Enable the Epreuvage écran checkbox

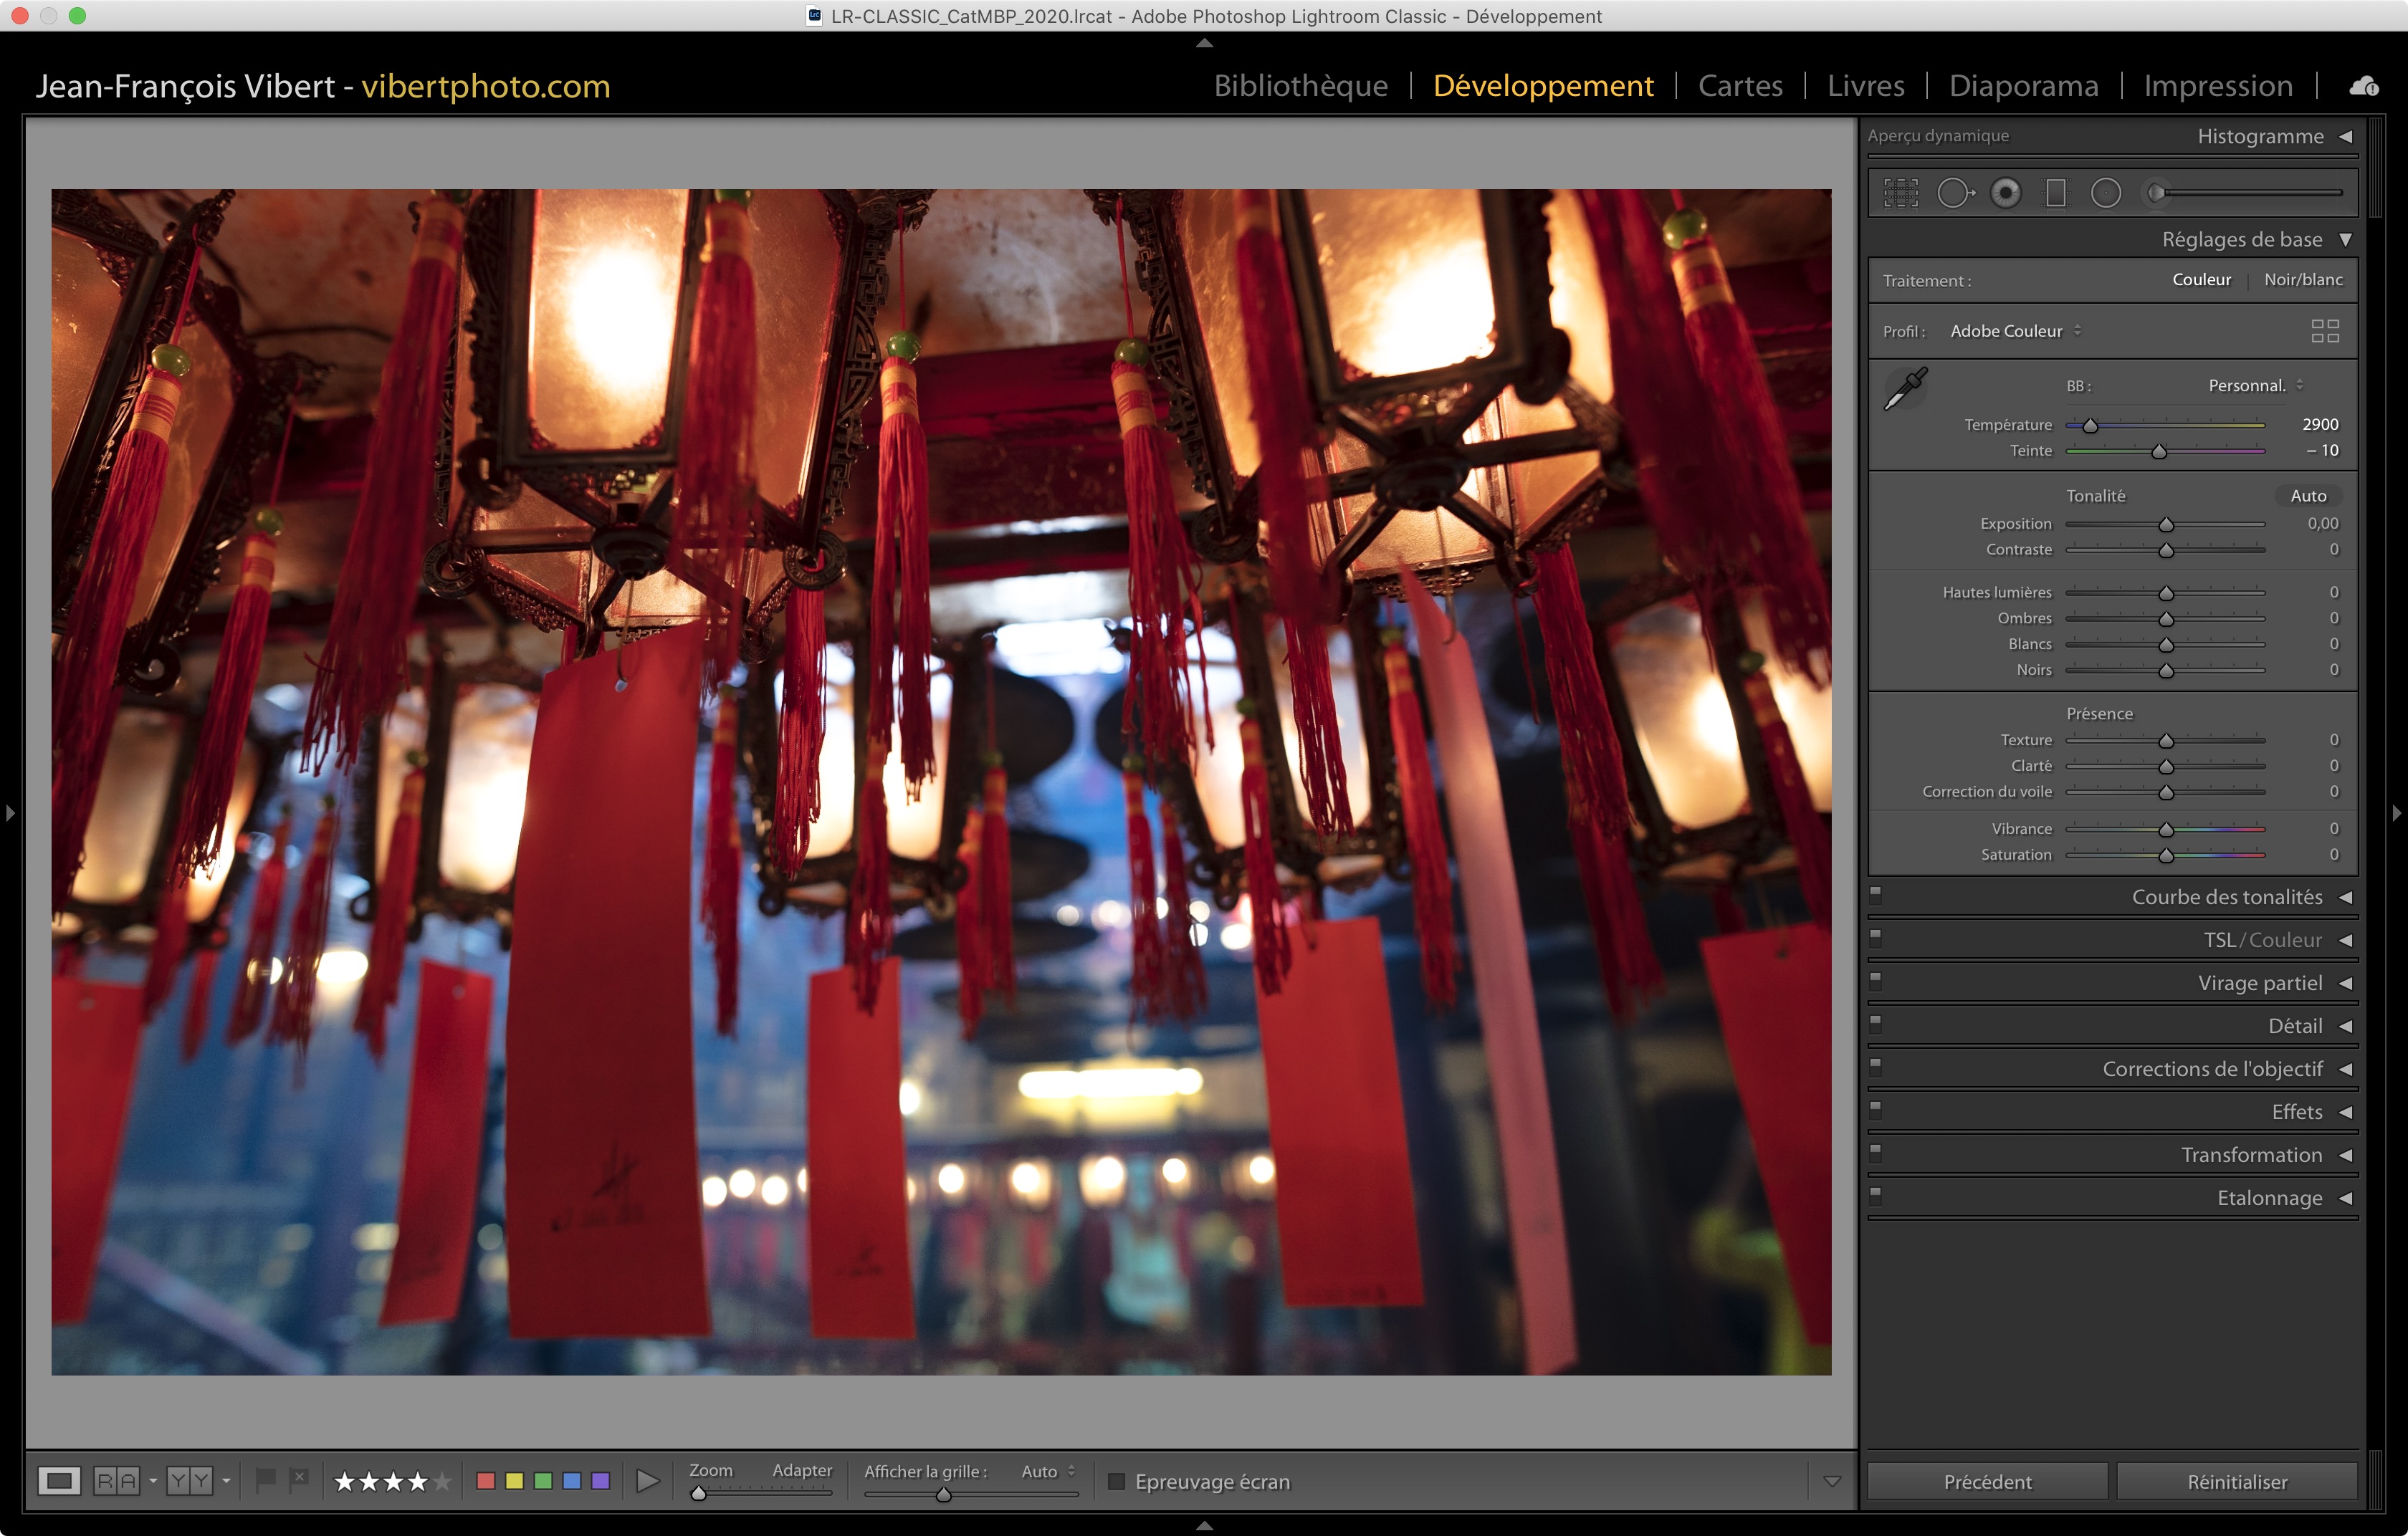click(1117, 1481)
